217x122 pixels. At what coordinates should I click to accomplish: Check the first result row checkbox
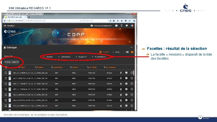(6, 73)
